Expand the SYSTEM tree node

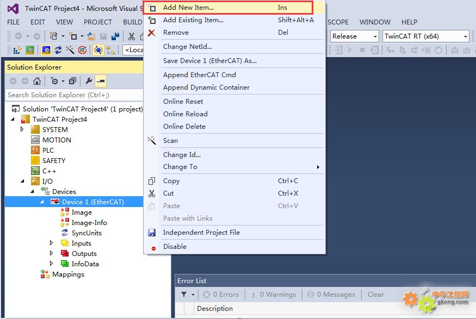pyautogui.click(x=22, y=129)
